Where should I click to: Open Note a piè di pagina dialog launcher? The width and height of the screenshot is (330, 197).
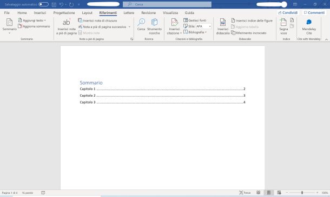[x=131, y=39]
